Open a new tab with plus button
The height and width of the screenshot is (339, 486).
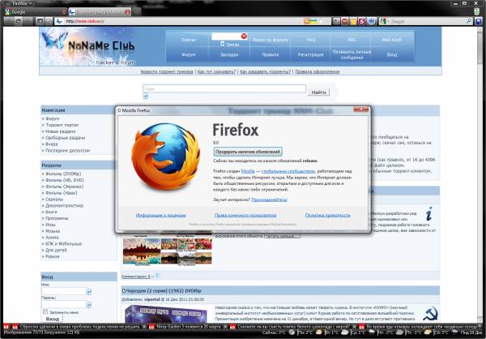pyautogui.click(x=136, y=12)
